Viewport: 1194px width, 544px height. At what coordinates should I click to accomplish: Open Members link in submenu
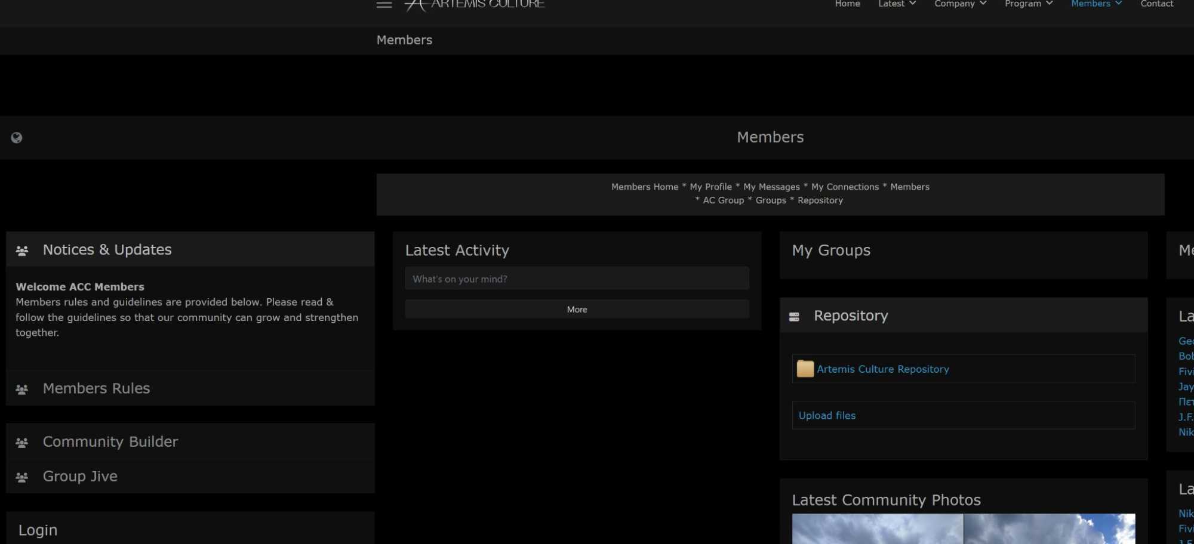[910, 187]
